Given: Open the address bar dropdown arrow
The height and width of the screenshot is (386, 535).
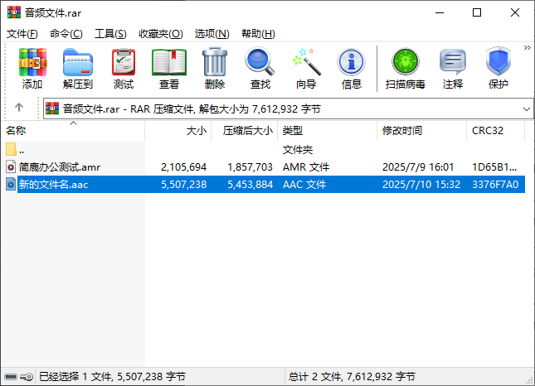Looking at the screenshot, I should point(527,109).
